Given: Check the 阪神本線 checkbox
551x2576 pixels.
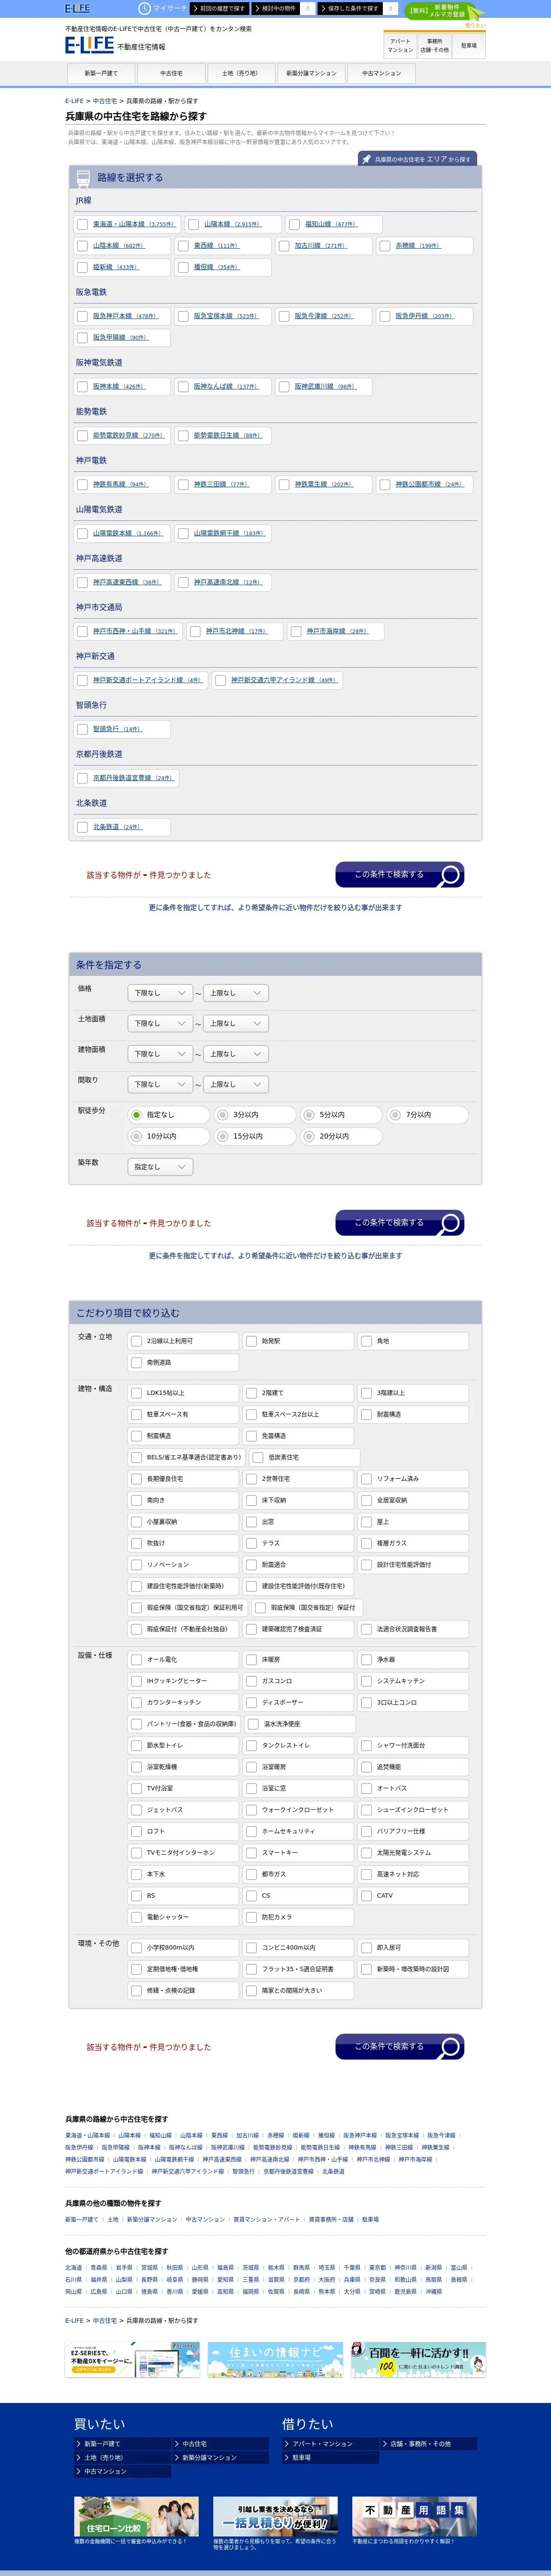Looking at the screenshot, I should point(82,386).
